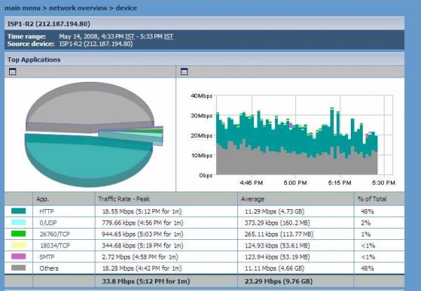The height and width of the screenshot is (291, 421).
Task: Click the 26760/TCP green swatch
Action: pyautogui.click(x=18, y=234)
